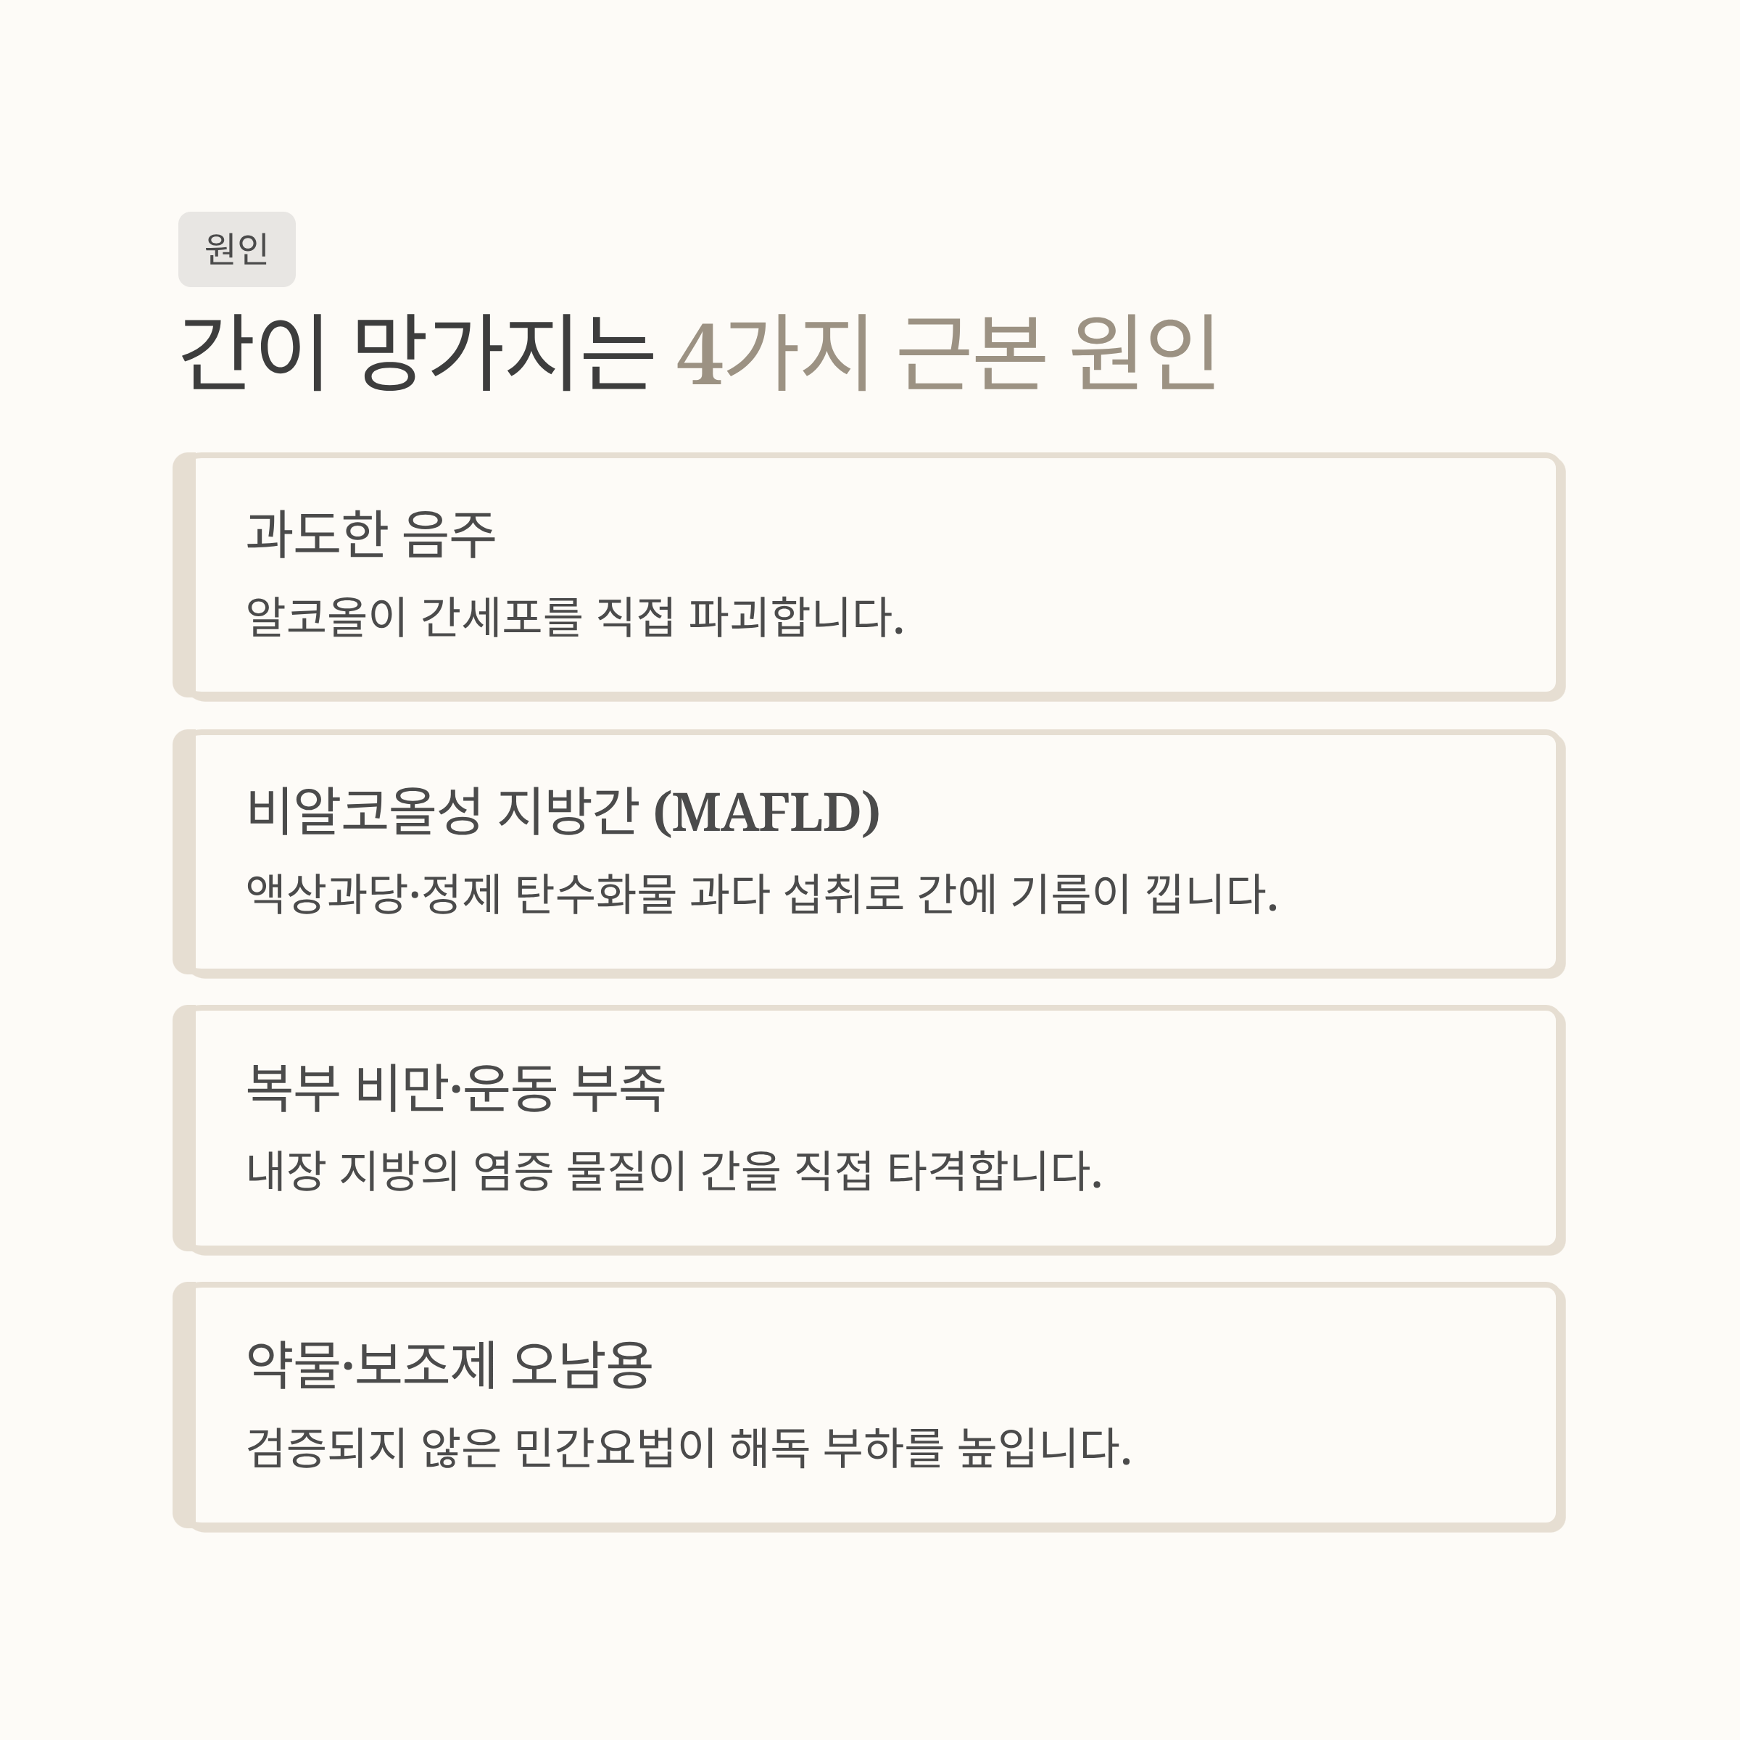Select the 액상과당·정제 탄수화물 description line
This screenshot has height=1740, width=1740.
click(762, 895)
